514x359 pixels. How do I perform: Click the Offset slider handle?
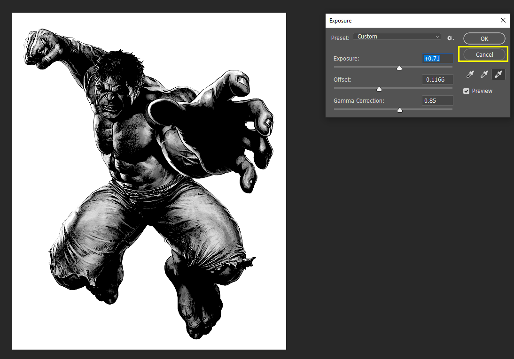(x=379, y=89)
